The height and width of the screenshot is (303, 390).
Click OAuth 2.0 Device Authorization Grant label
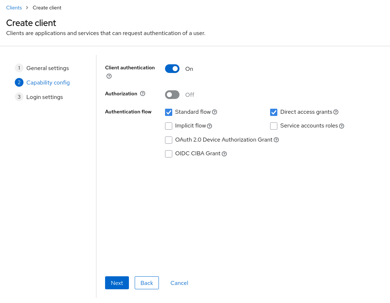coord(224,139)
